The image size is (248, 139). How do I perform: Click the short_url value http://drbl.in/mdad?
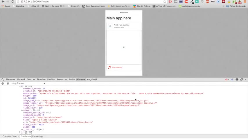pos(49,117)
